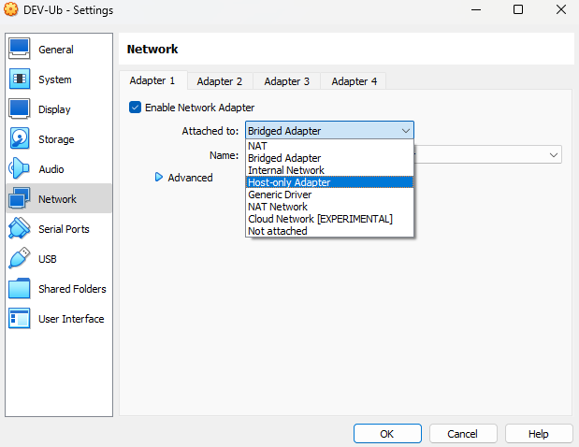Open the Name dropdown arrow

pyautogui.click(x=554, y=155)
